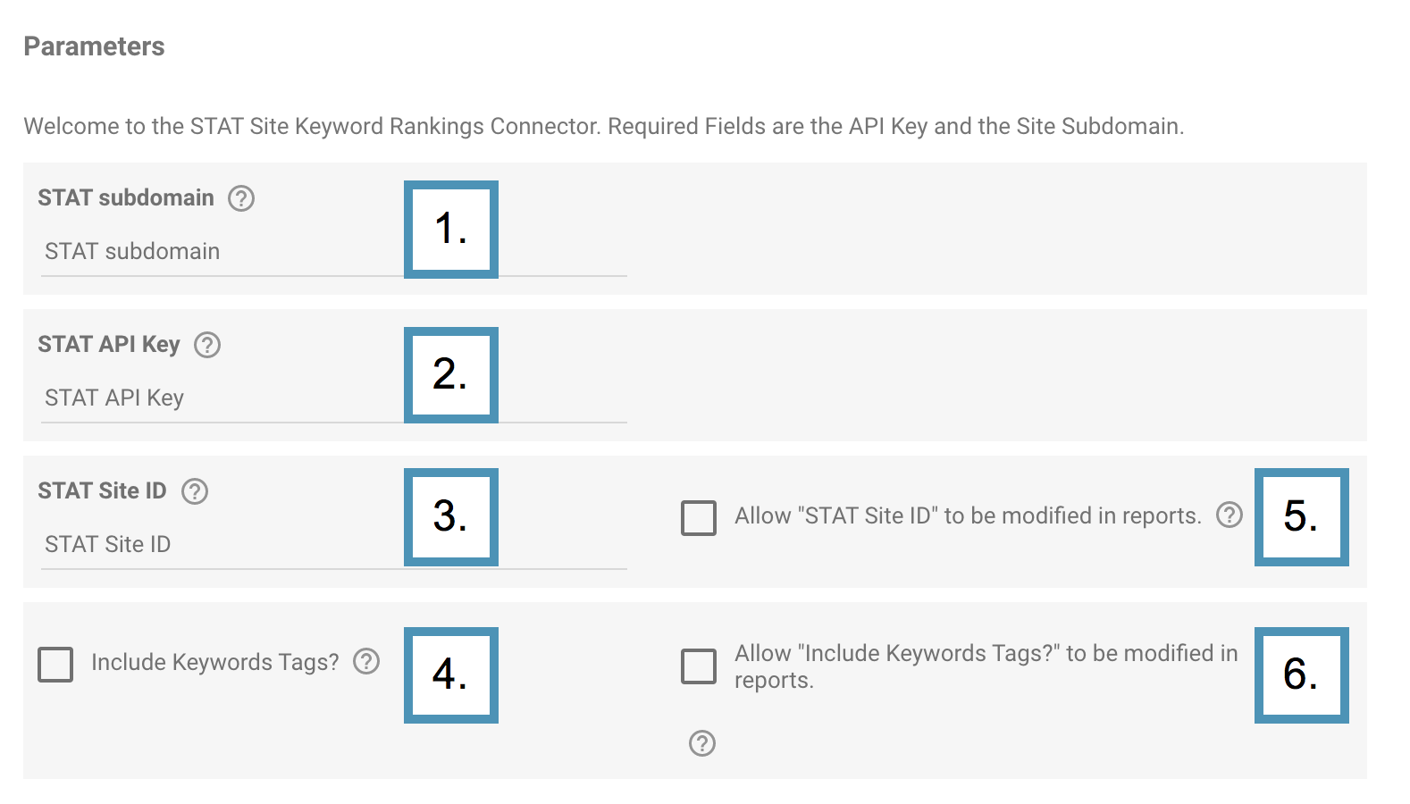This screenshot has width=1410, height=804.
Task: Click the STAT Site ID field label
Action: [102, 490]
